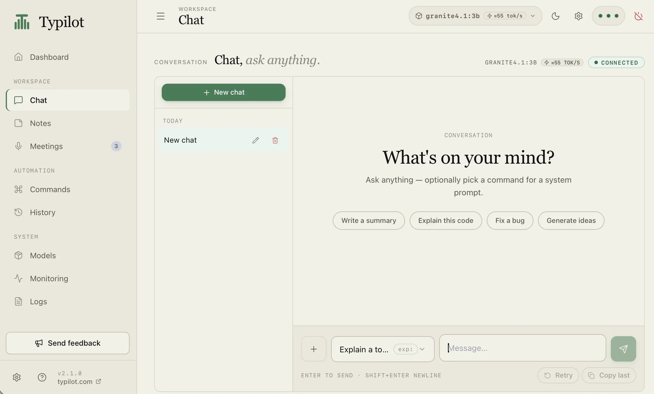The width and height of the screenshot is (654, 394).
Task: Delete the New chat conversation with the trash icon
Action: tap(275, 140)
